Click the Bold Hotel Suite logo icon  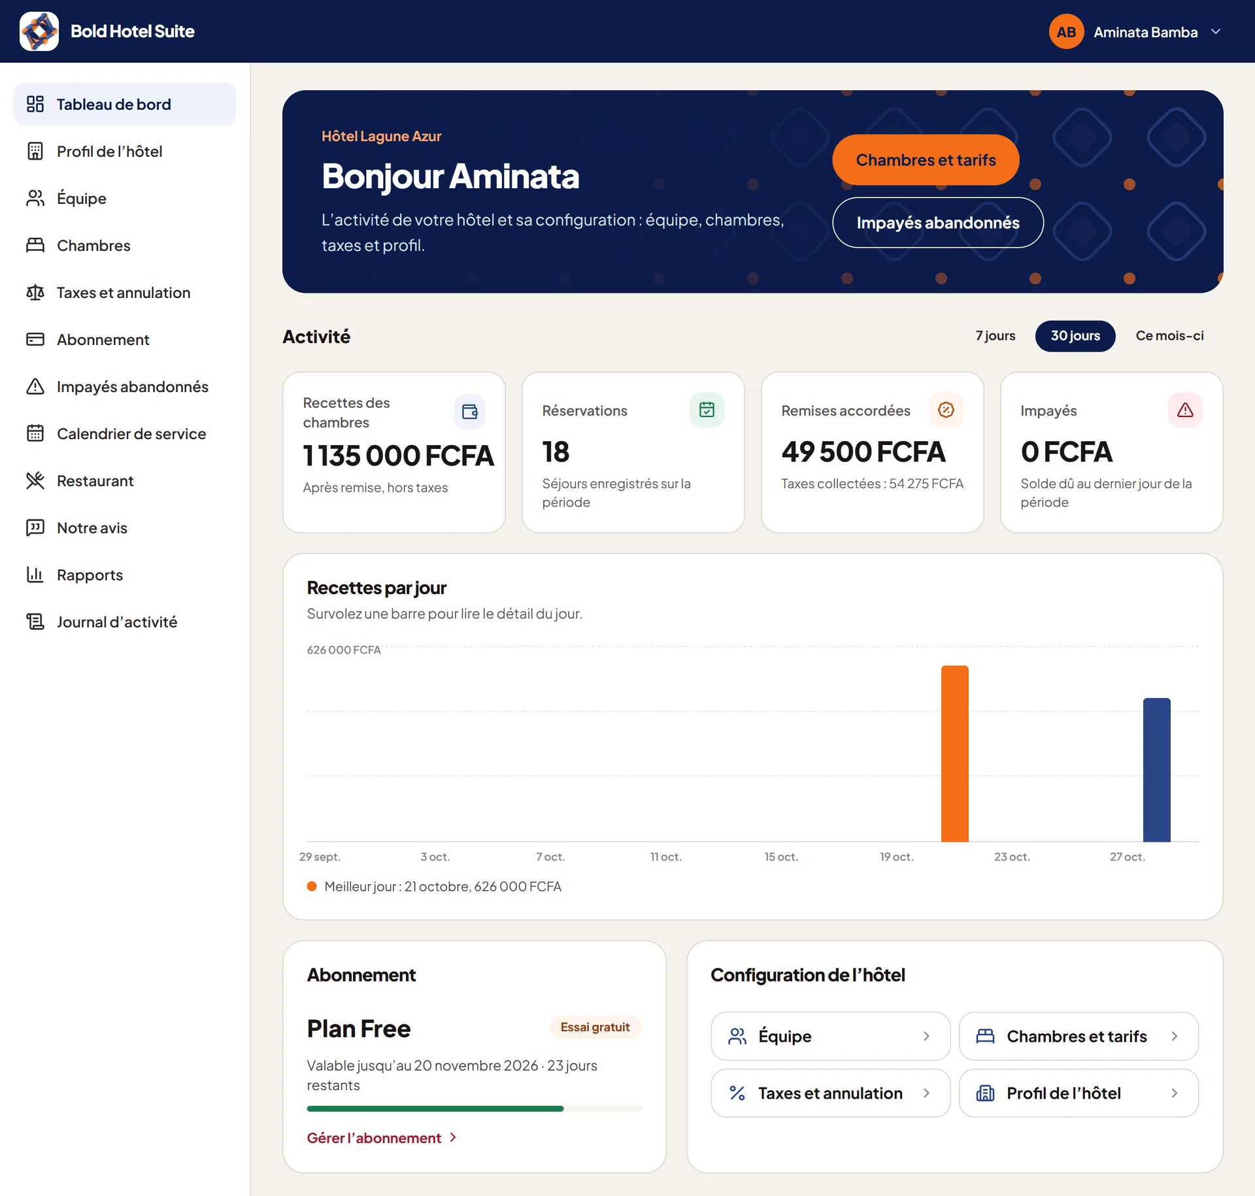pyautogui.click(x=39, y=31)
